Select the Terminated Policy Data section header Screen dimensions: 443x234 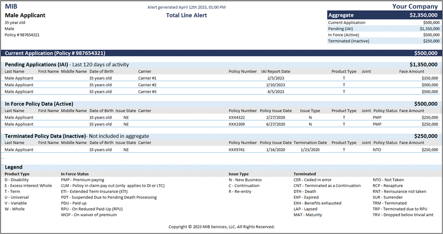pos(45,136)
